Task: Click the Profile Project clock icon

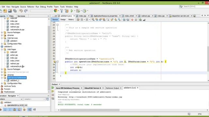Action: click(84, 11)
